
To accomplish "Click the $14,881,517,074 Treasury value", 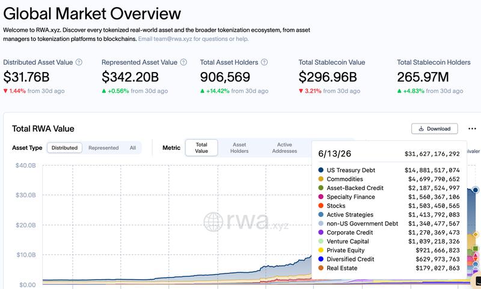I will point(432,170).
